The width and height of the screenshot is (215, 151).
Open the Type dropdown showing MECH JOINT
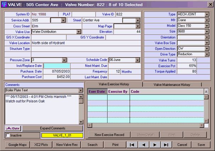[x=207, y=15]
